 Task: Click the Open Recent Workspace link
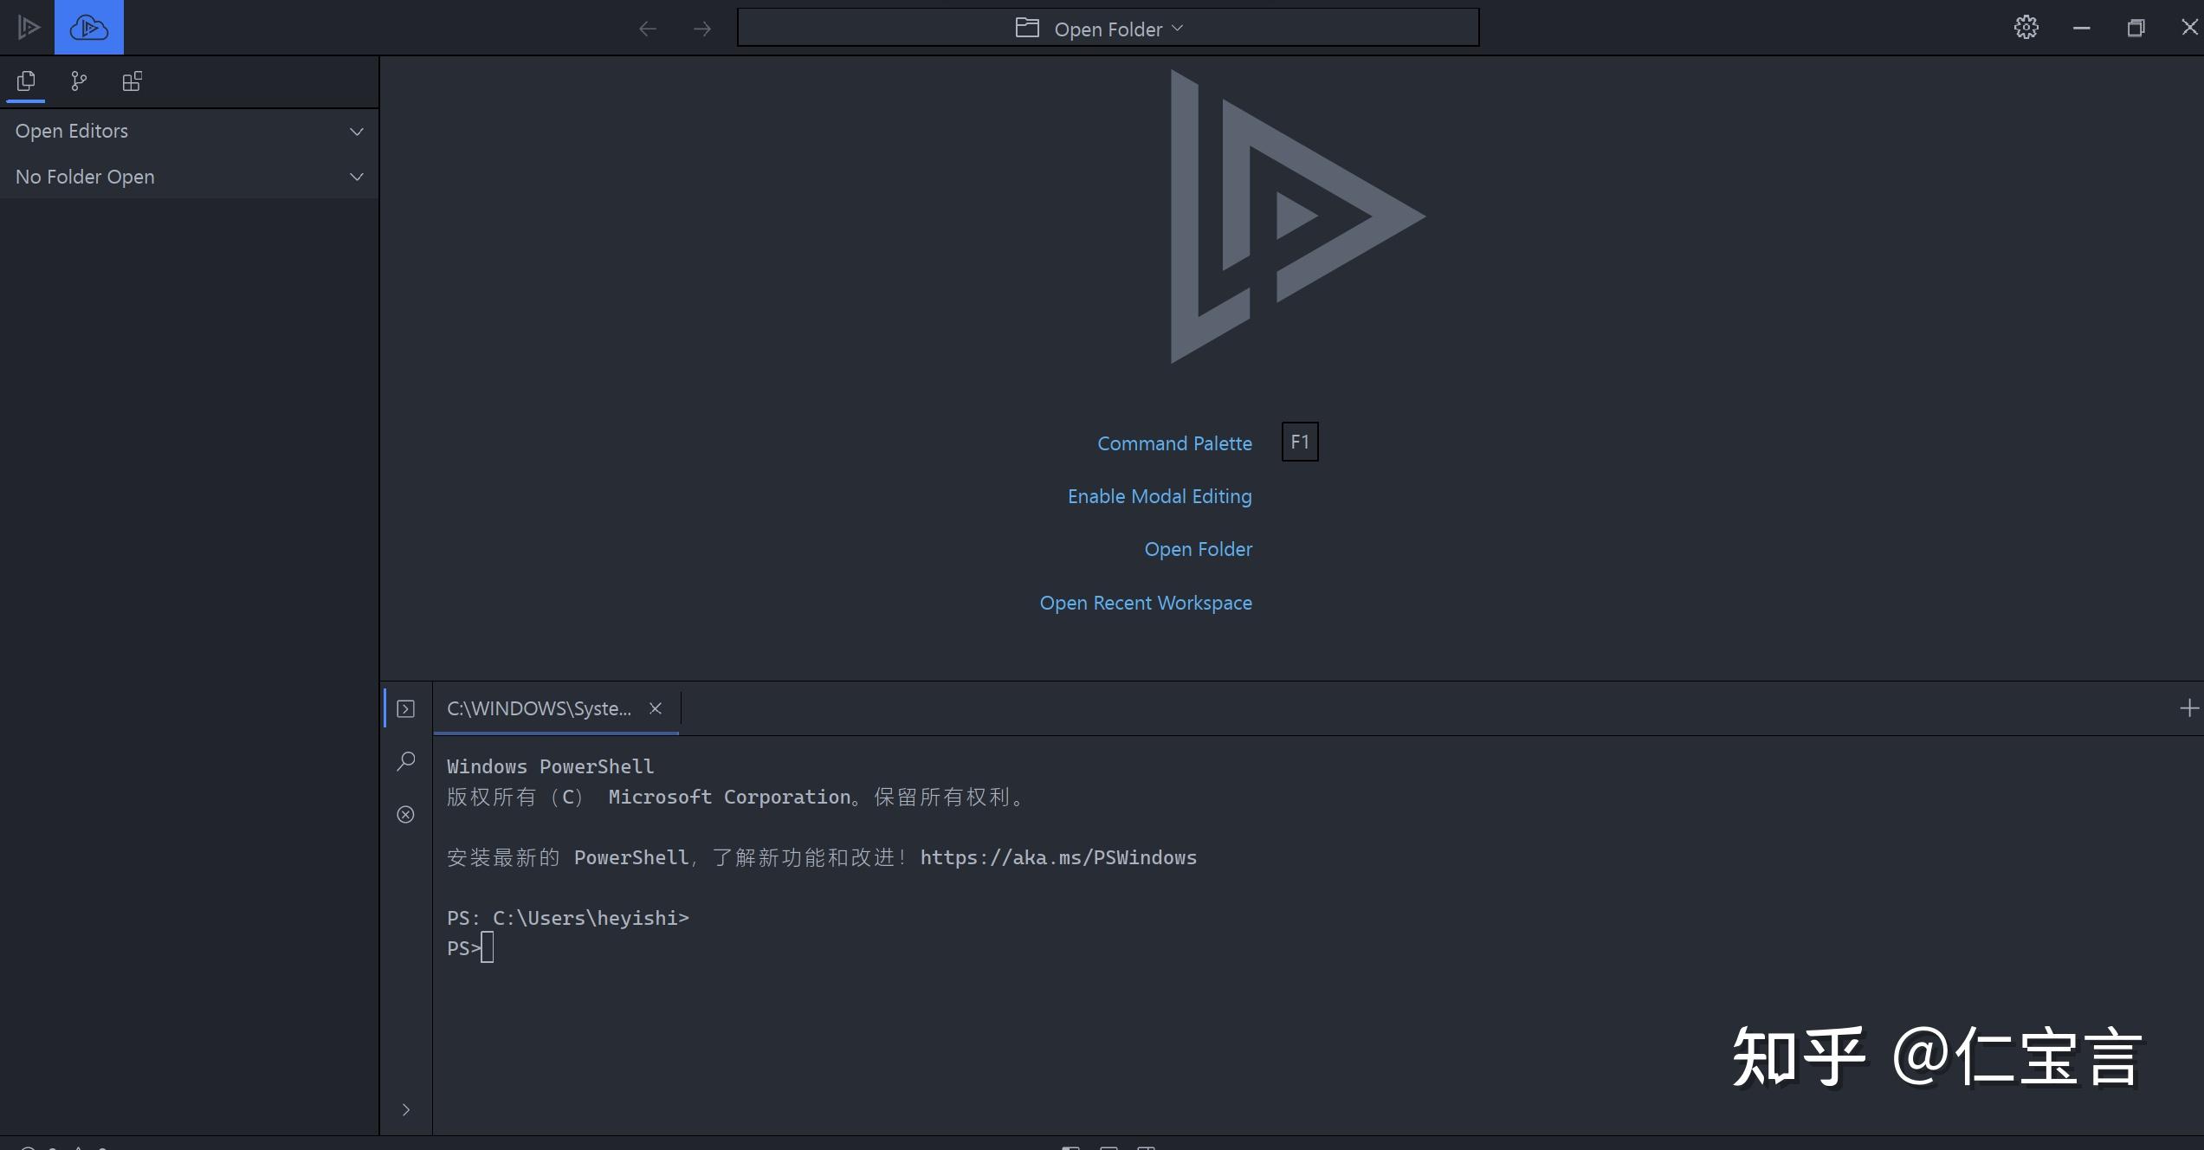1145,603
